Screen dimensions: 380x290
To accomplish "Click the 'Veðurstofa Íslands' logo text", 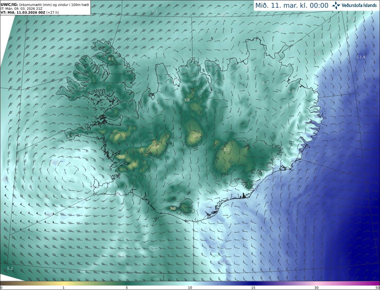I will 359,5.
